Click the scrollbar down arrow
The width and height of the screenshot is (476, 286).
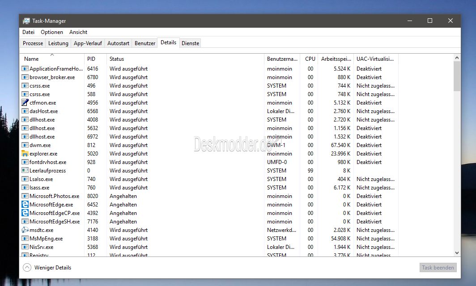pos(457,252)
